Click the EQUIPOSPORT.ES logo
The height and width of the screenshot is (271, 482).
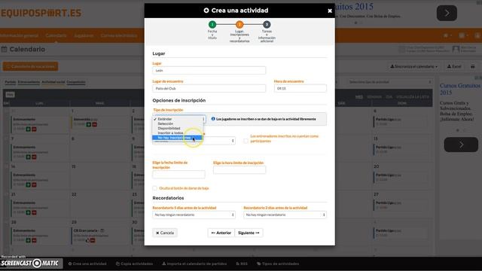click(x=41, y=14)
